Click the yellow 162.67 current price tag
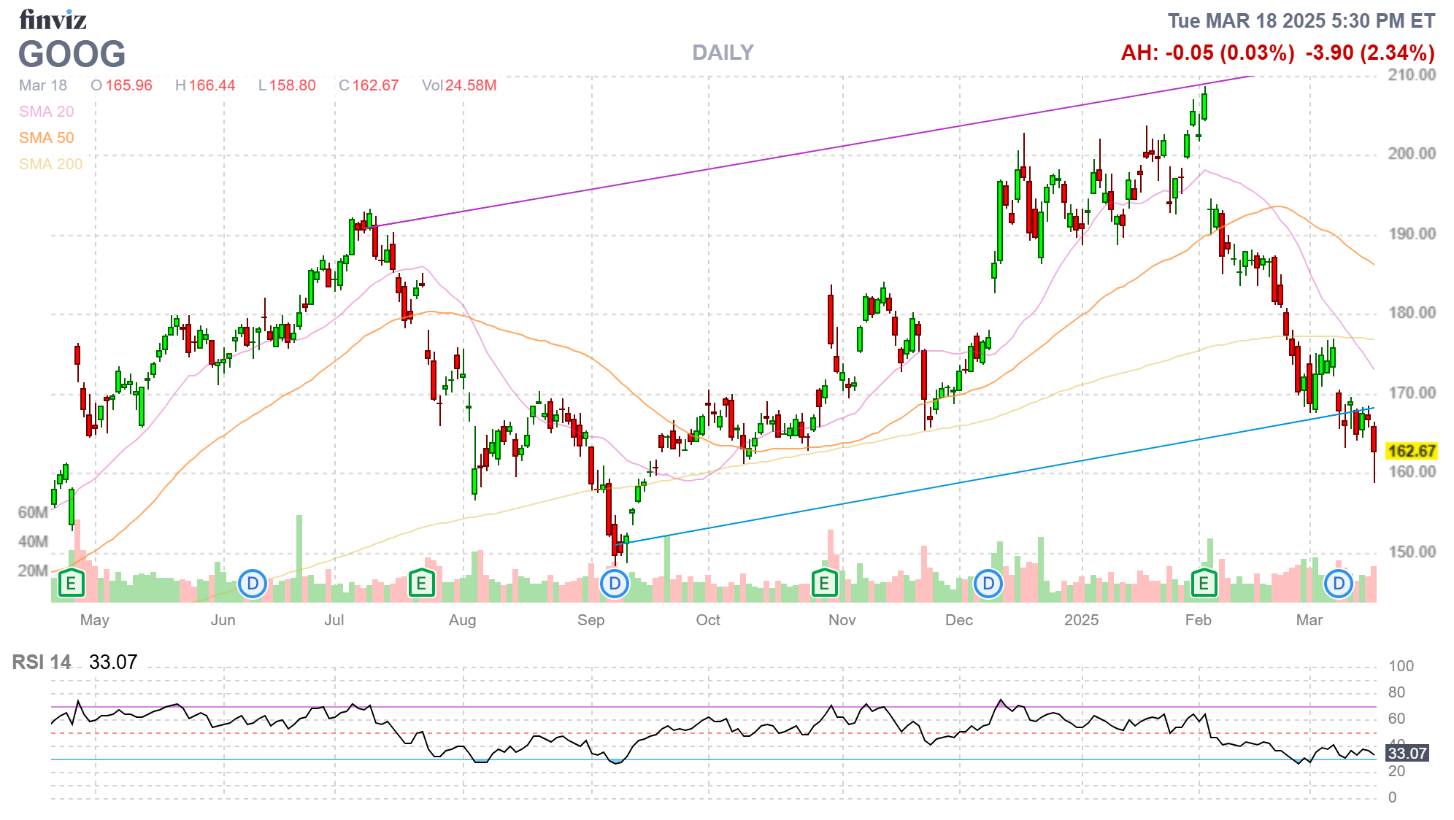 1411,451
